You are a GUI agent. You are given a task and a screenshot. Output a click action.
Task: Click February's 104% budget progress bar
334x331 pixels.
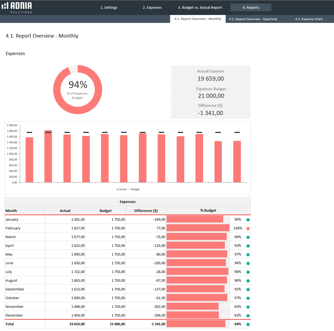[198, 228]
